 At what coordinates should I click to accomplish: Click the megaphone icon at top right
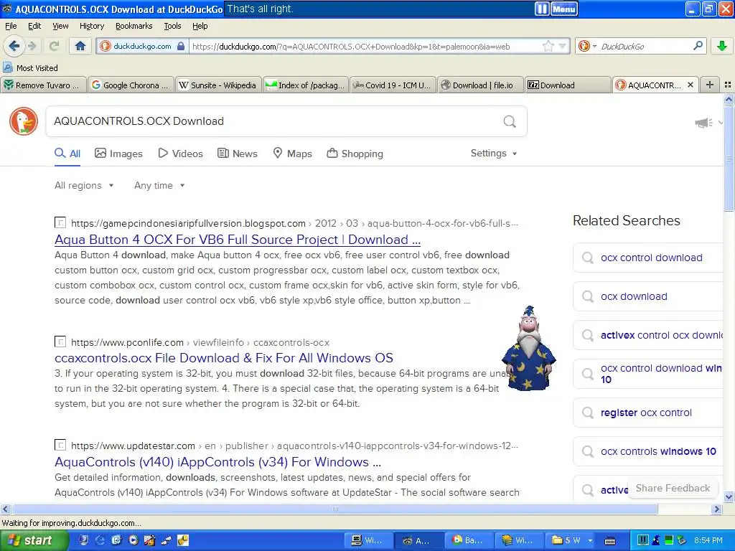pyautogui.click(x=703, y=123)
